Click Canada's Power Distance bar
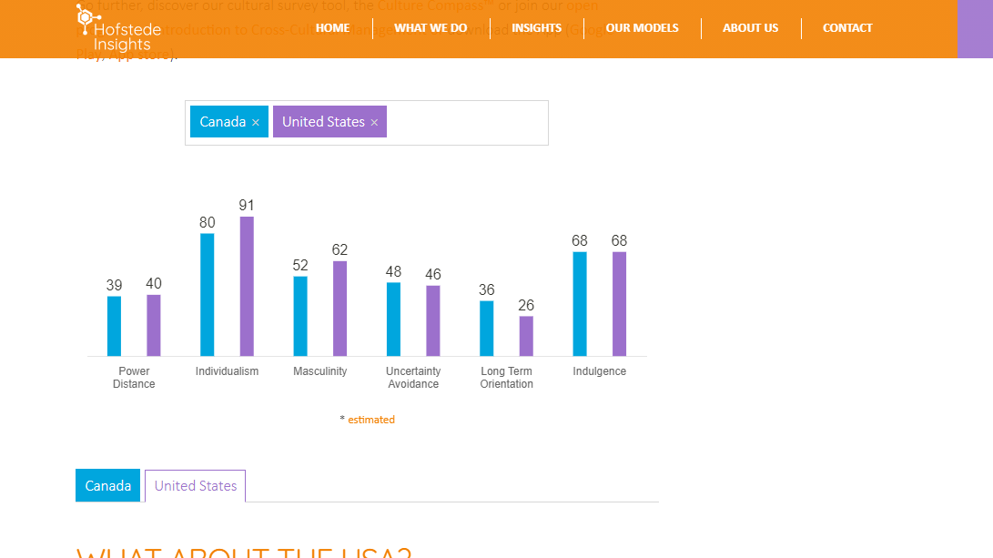Image resolution: width=993 pixels, height=558 pixels. (114, 323)
